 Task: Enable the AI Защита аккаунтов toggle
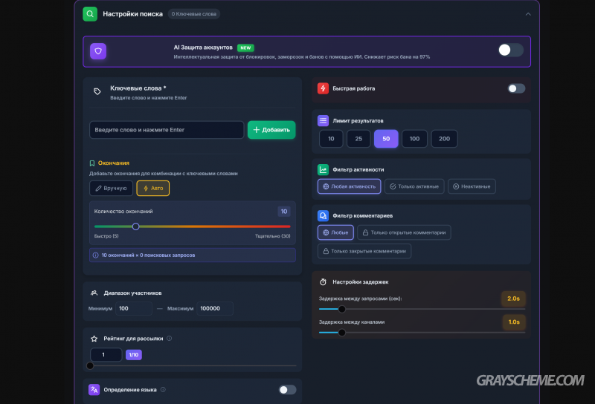click(510, 50)
